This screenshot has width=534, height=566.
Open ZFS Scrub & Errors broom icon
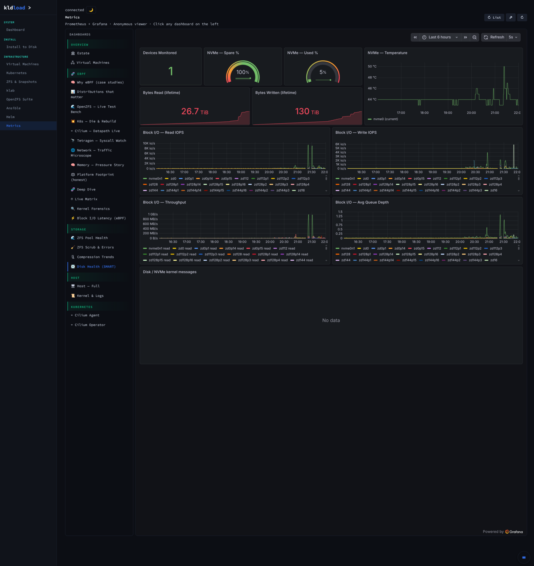pos(73,247)
